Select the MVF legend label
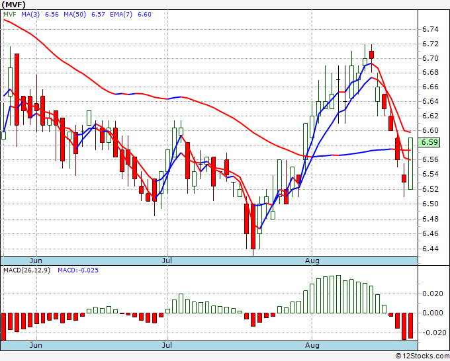The width and height of the screenshot is (450, 361). 9,14
